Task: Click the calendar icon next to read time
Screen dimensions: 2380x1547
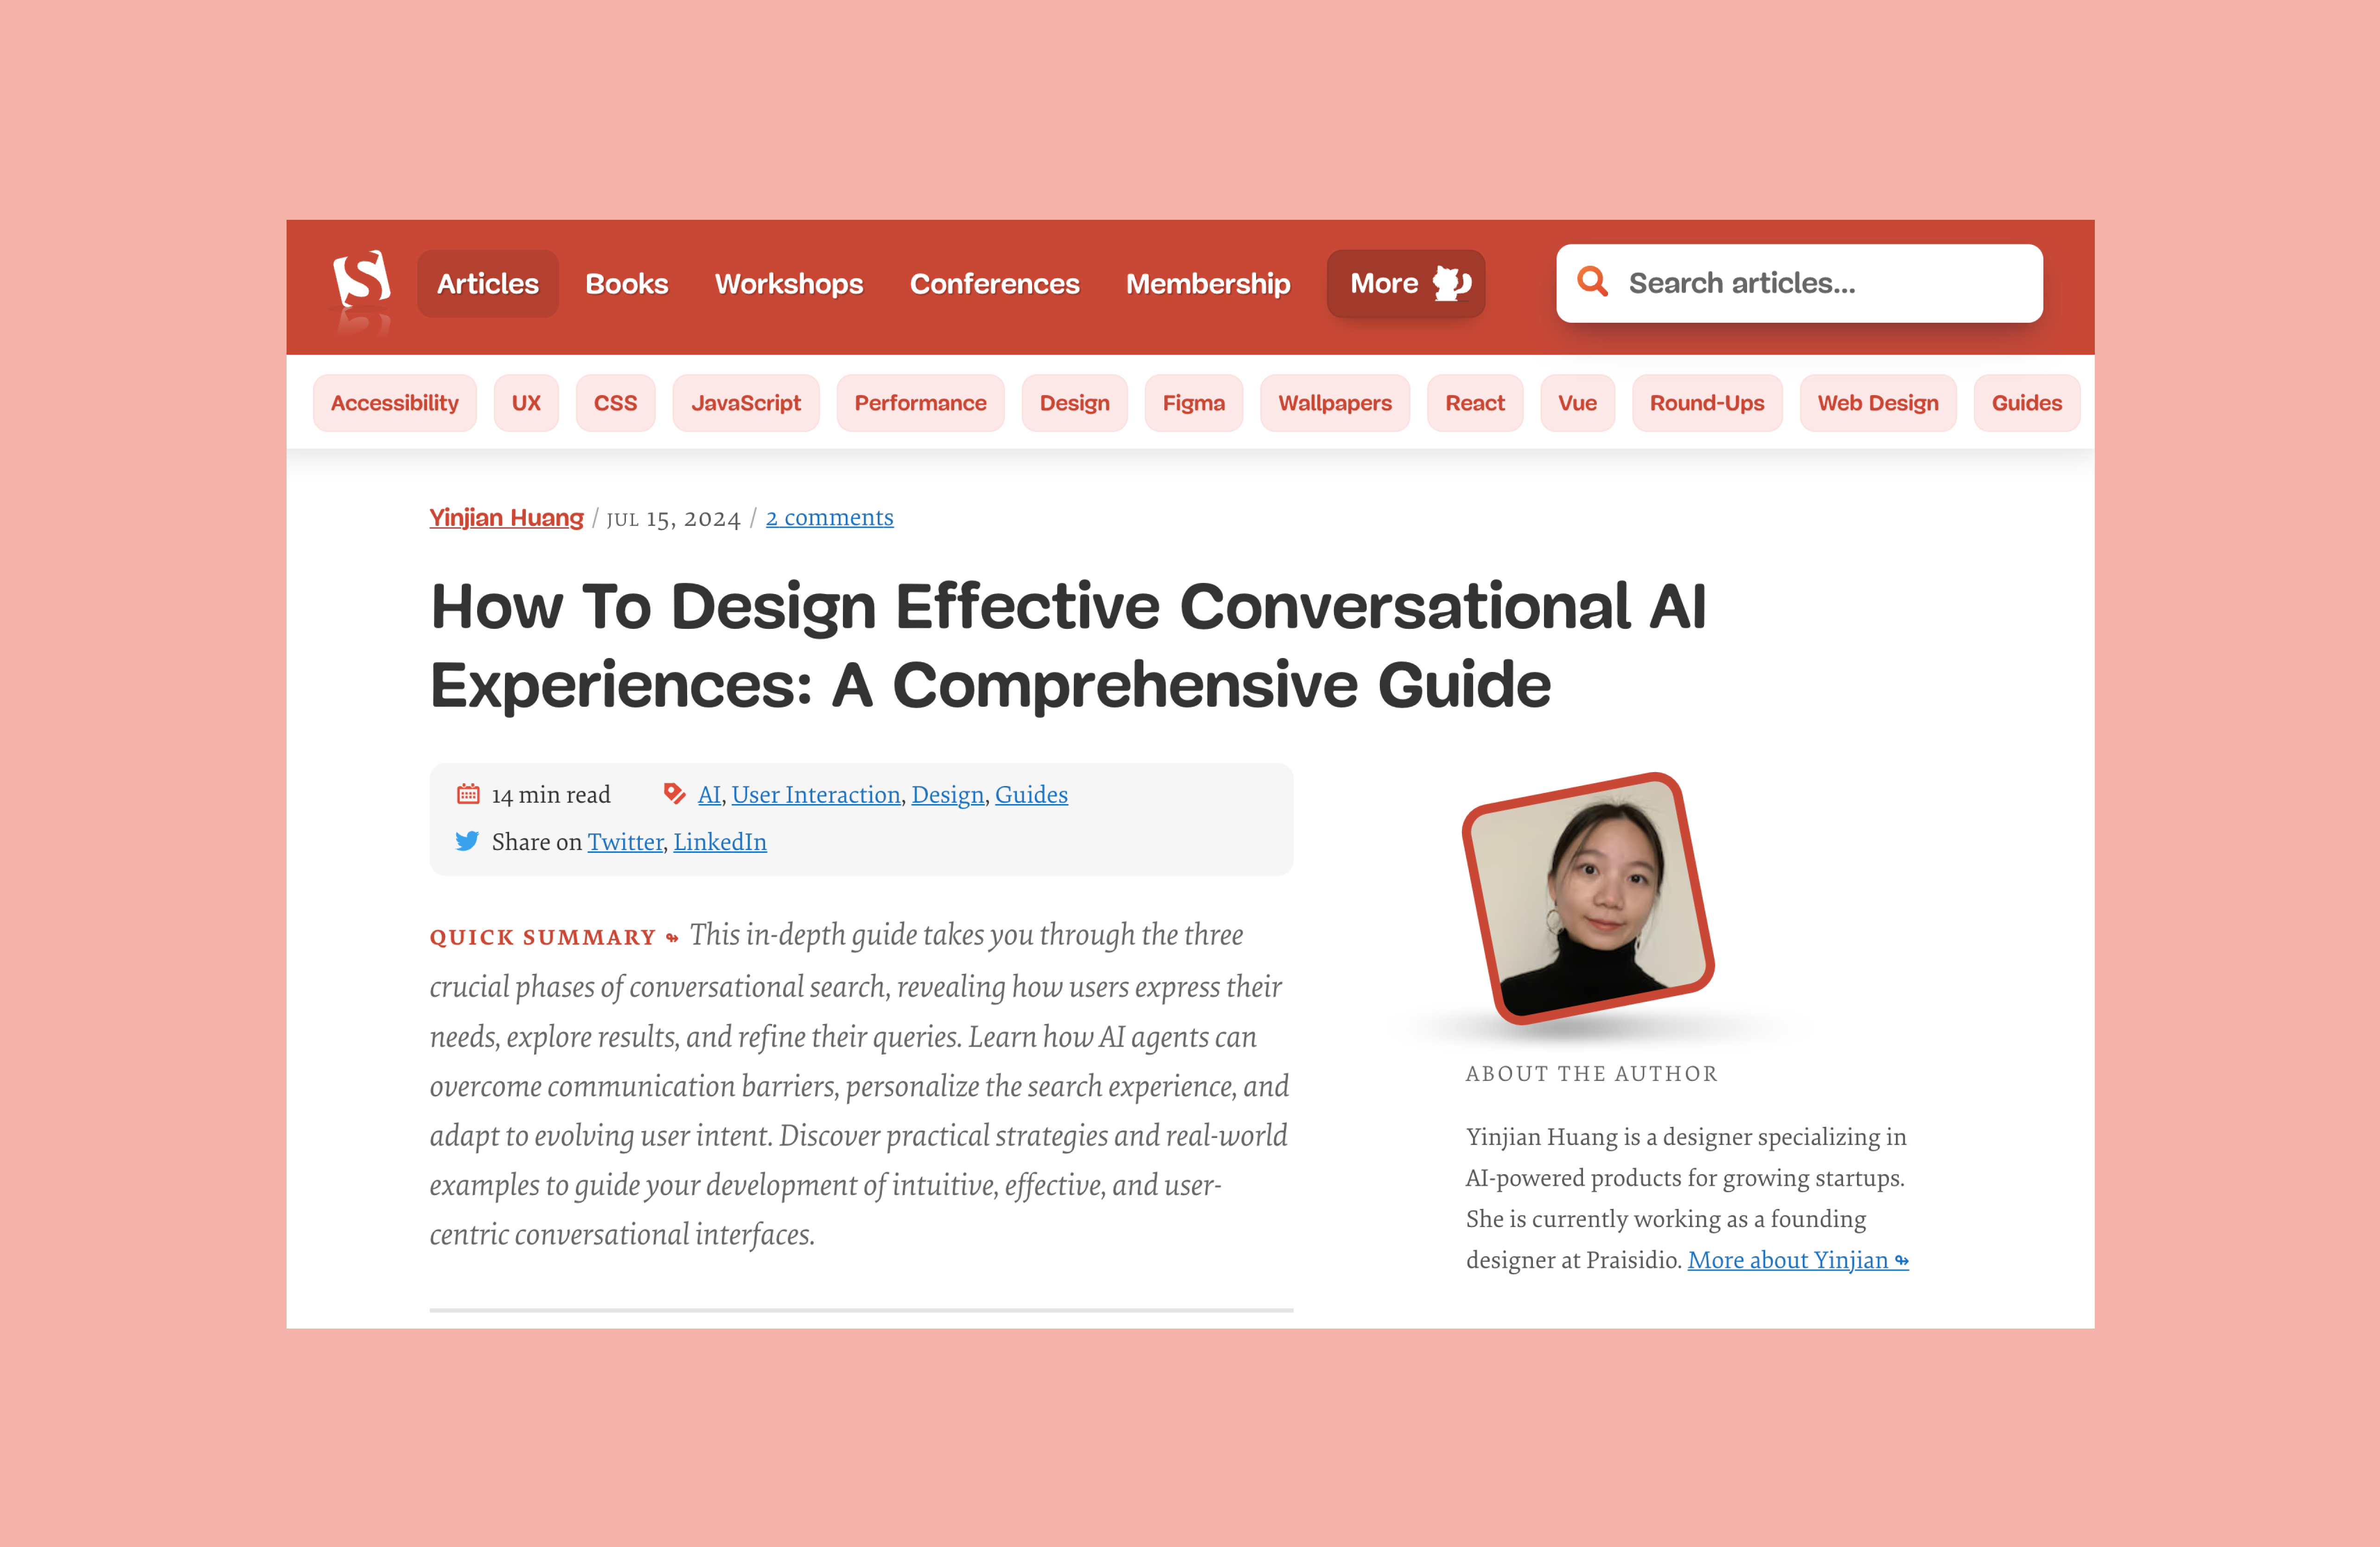Action: click(x=468, y=794)
